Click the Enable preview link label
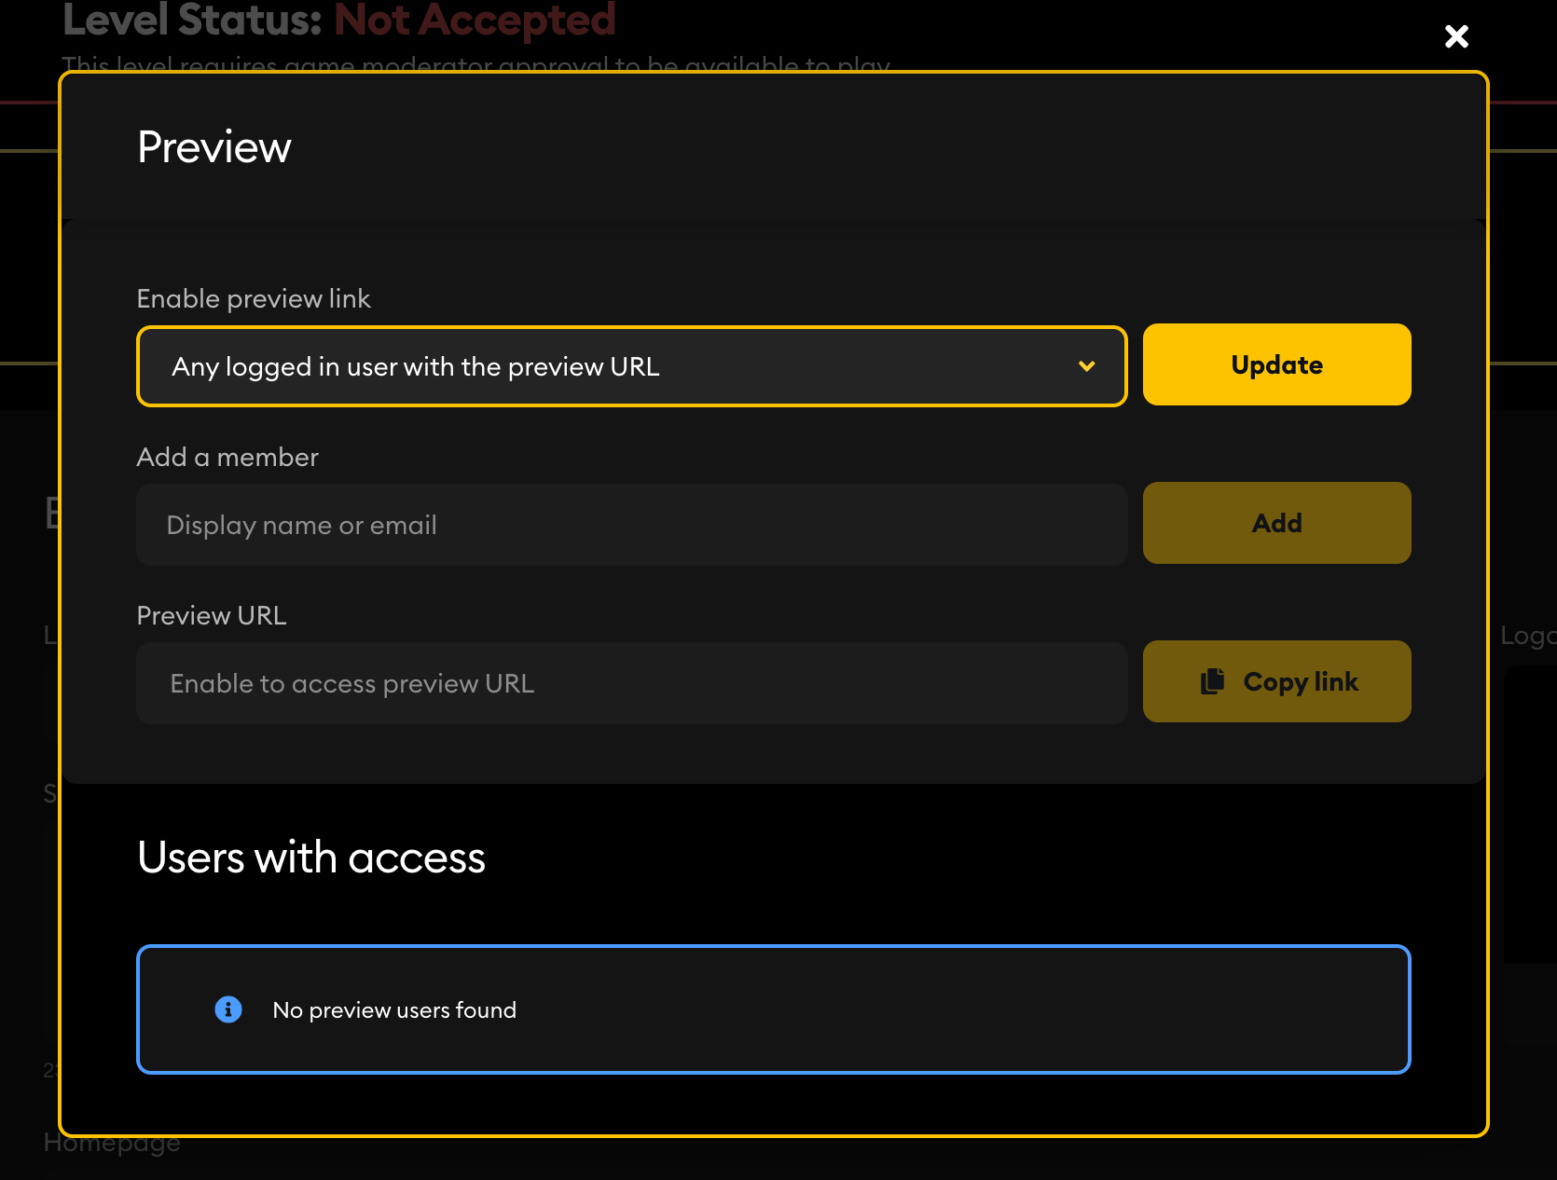The image size is (1557, 1180). [254, 298]
